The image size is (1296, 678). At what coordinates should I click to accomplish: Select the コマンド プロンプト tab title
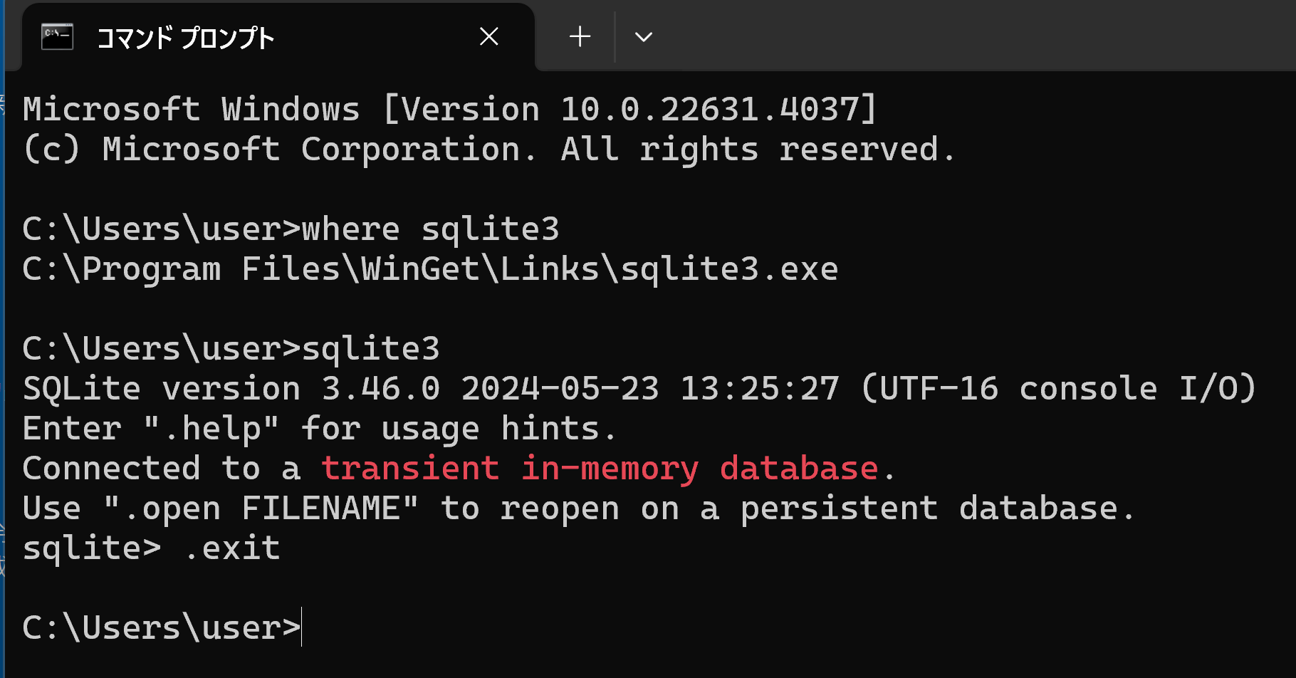pyautogui.click(x=185, y=38)
